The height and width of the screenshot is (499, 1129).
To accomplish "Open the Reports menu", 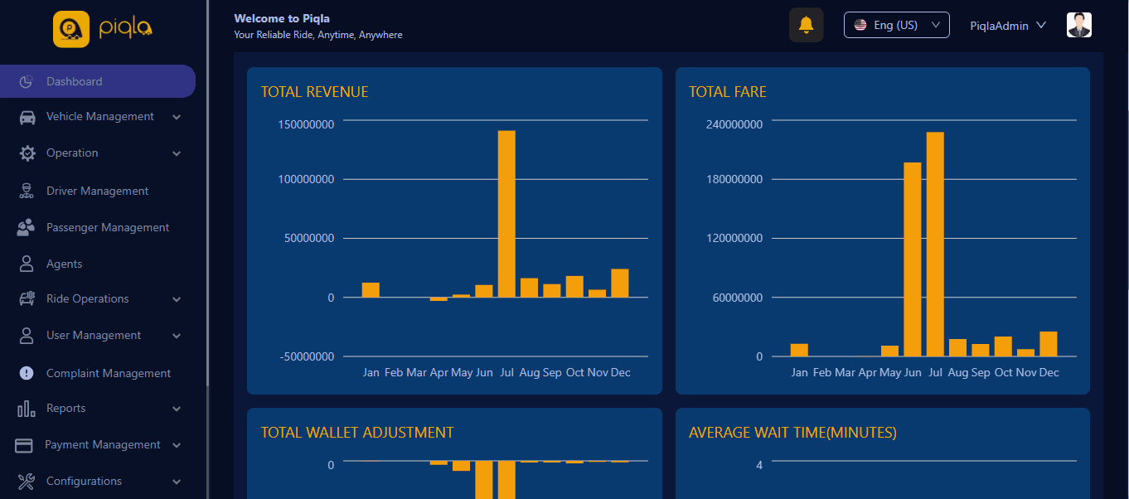I will tap(98, 408).
